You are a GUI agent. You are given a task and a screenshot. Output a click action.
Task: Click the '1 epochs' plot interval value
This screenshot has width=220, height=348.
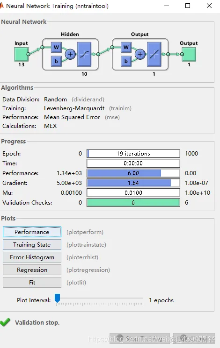161,300
